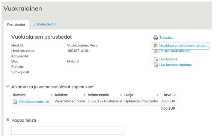217x136 pixels.
Task: Click the document icon beside 689-Säterinkatu 19
Action: coord(15,102)
